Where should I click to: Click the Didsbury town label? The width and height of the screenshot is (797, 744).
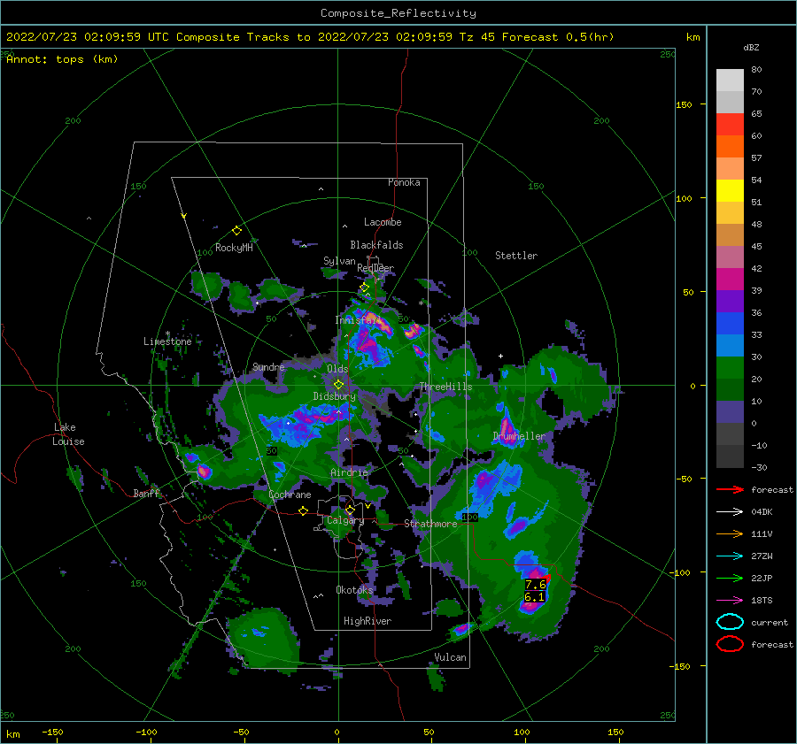(335, 396)
